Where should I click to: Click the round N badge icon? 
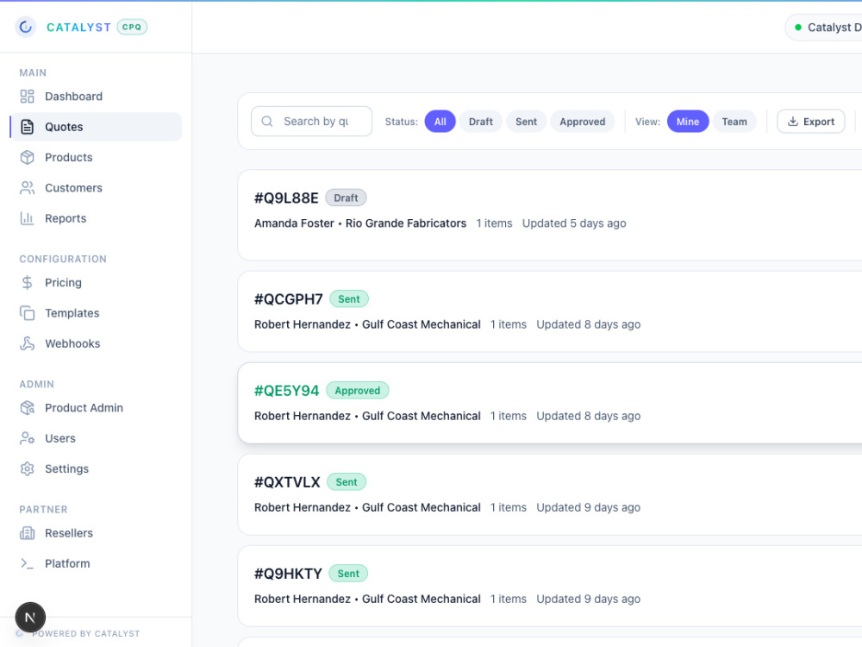click(30, 618)
